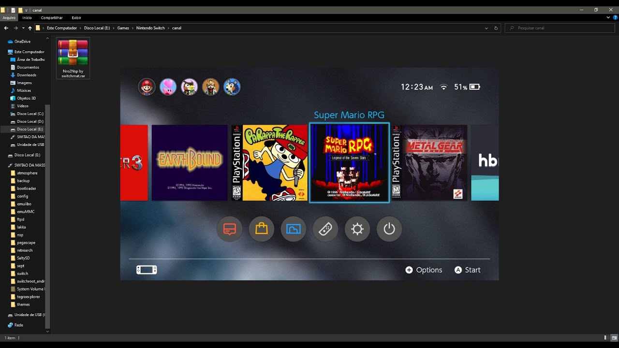Switch to details view layout
The height and width of the screenshot is (348, 619).
(606, 337)
